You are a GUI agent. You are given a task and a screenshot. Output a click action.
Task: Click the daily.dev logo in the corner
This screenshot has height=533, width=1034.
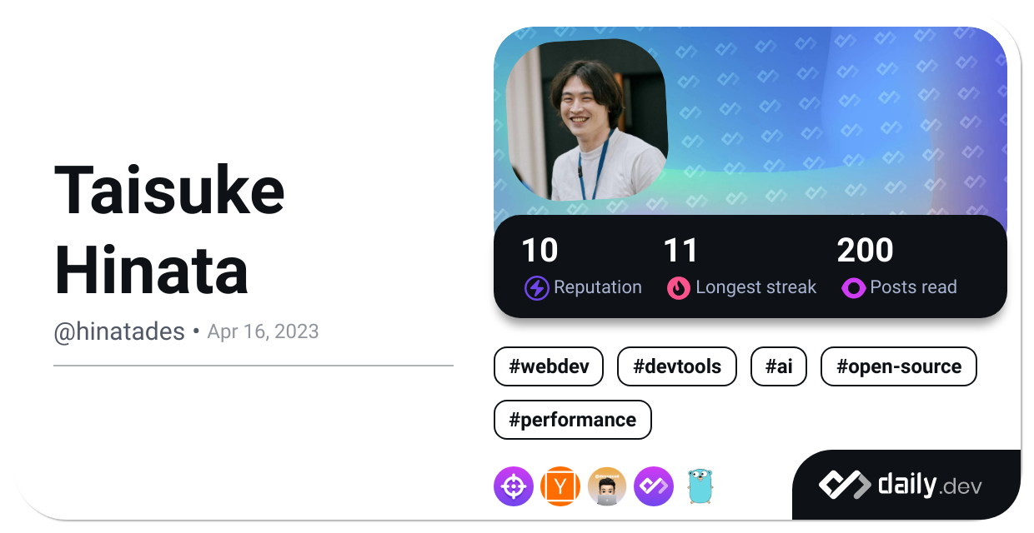pyautogui.click(x=901, y=485)
